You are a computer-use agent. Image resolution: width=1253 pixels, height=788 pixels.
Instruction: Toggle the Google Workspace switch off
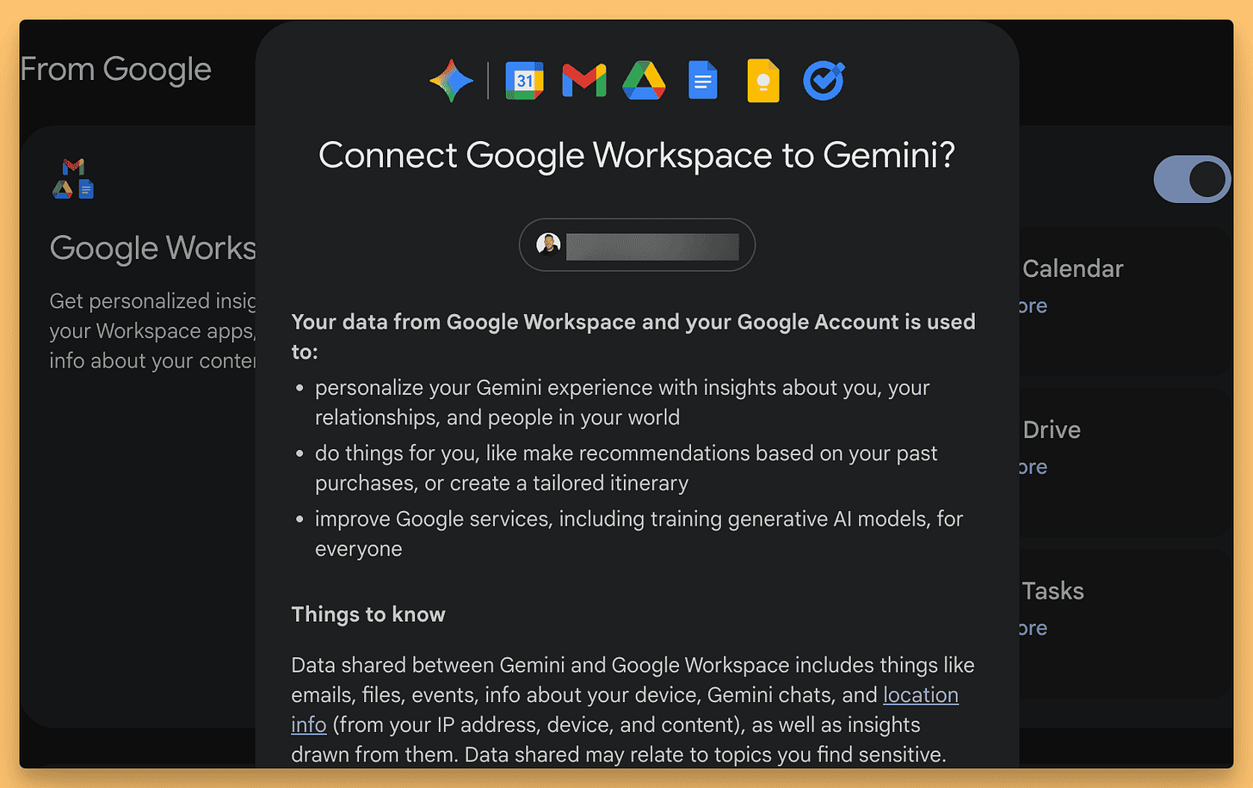click(1192, 179)
